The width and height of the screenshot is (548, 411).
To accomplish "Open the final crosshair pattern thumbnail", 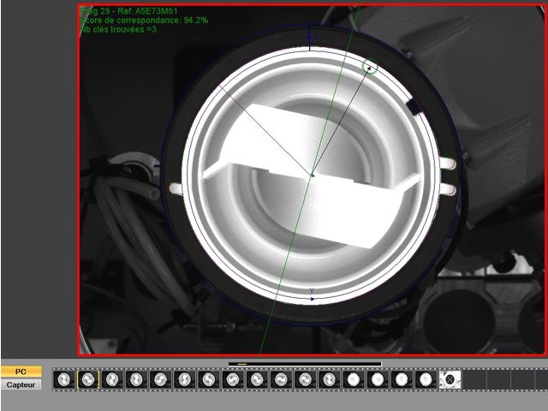I will tap(448, 379).
